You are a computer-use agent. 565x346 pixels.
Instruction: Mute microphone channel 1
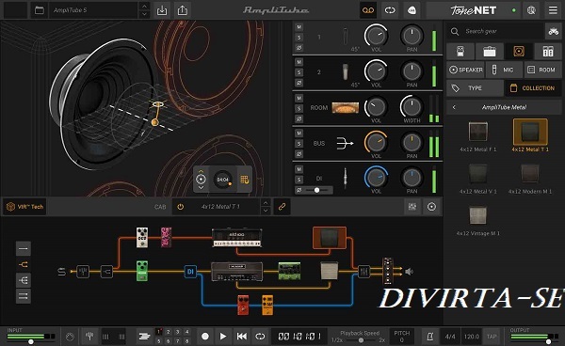pyautogui.click(x=299, y=27)
